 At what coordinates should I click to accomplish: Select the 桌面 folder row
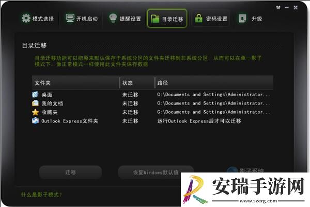(152, 95)
